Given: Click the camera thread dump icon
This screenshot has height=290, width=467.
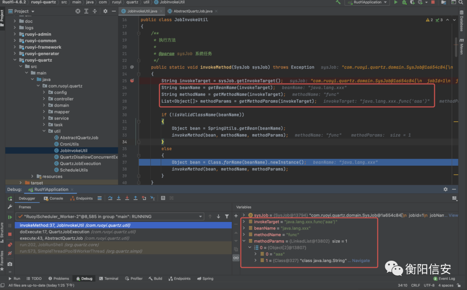Looking at the screenshot, I should point(10,264).
